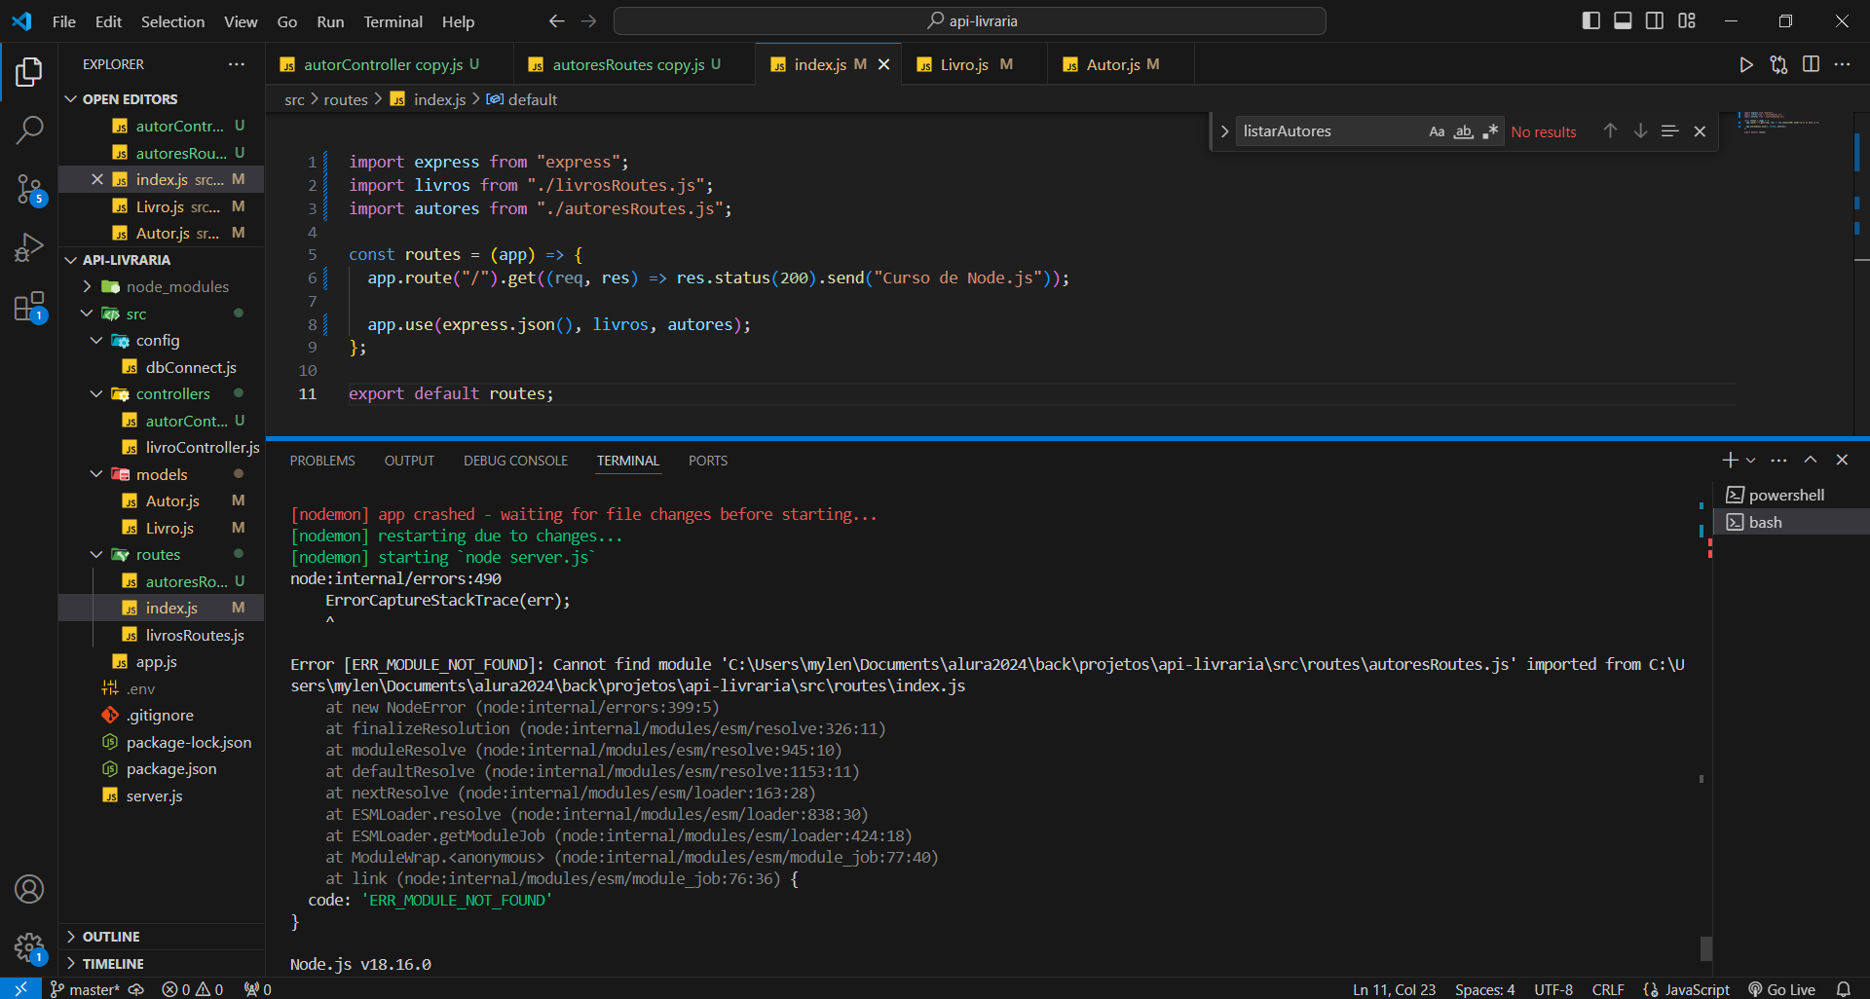Toggle Secondary Side Bar visibility
This screenshot has height=999, width=1870.
pos(1655,20)
